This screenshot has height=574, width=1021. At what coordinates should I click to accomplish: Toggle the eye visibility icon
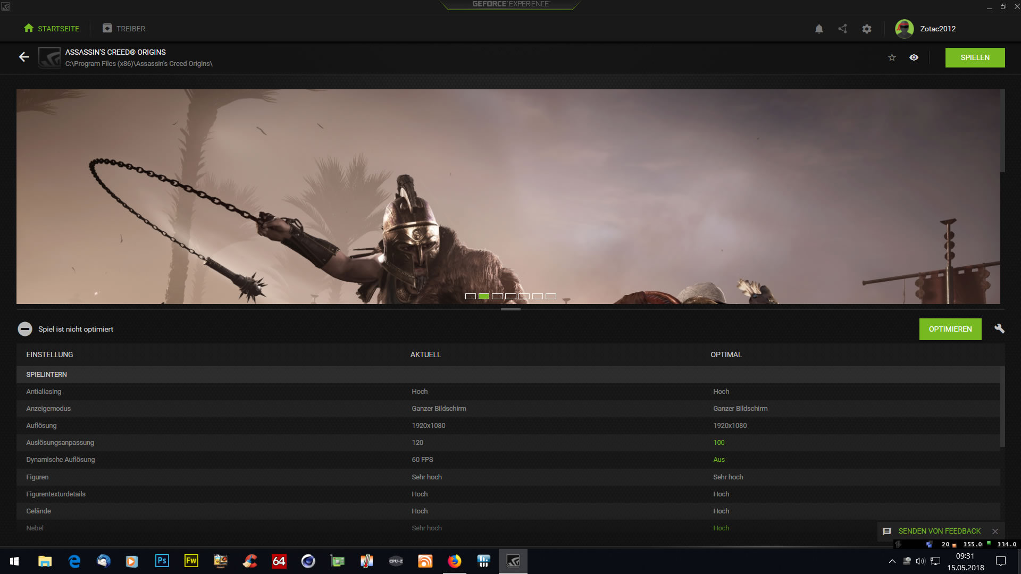(x=914, y=57)
